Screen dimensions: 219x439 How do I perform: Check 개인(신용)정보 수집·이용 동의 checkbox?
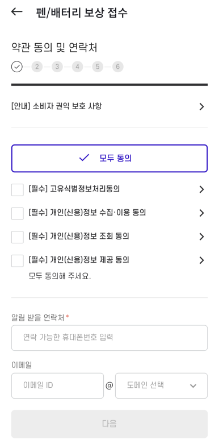[x=18, y=213]
